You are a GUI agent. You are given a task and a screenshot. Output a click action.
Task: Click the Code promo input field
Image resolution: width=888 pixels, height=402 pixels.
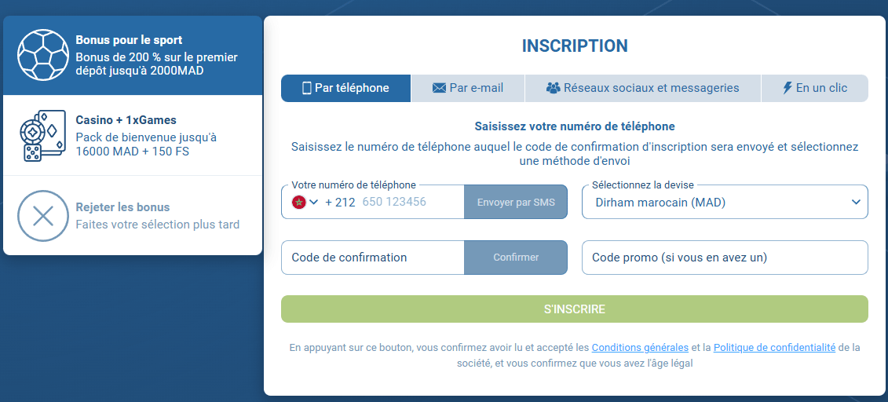pyautogui.click(x=725, y=258)
